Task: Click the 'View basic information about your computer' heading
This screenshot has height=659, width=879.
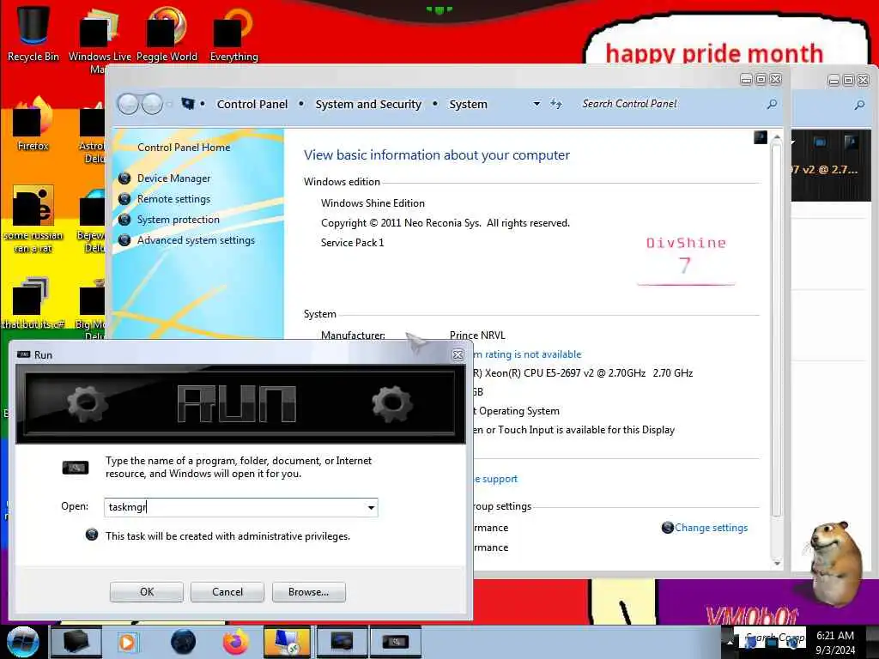Action: [x=437, y=155]
